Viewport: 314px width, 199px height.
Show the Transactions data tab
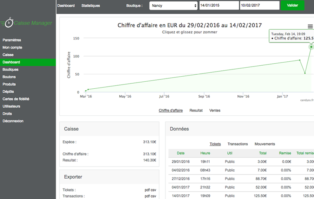(x=237, y=144)
